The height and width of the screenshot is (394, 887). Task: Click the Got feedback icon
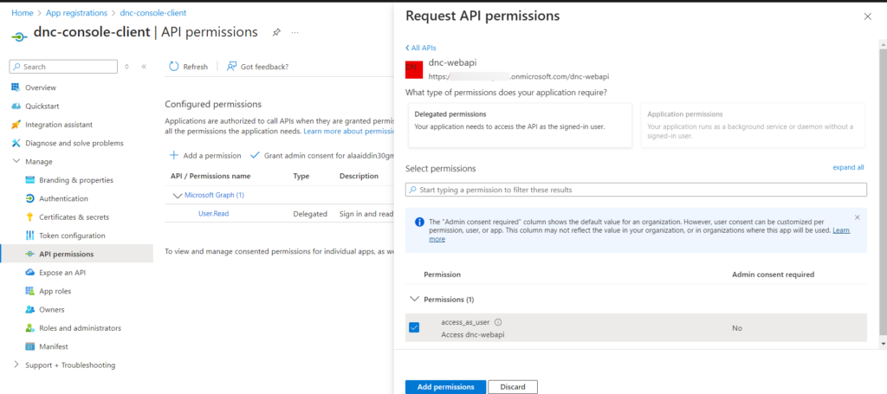(x=231, y=67)
